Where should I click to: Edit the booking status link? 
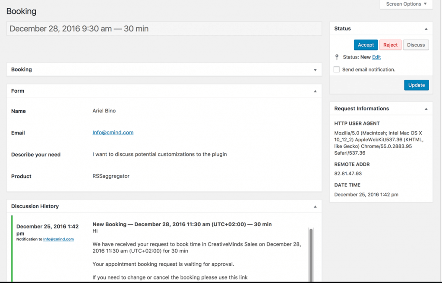click(x=376, y=57)
